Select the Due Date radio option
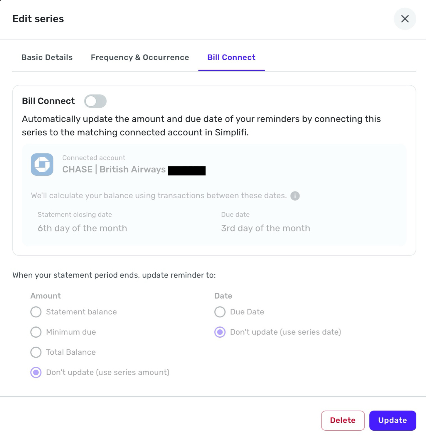Screen dimensions: 426x440 (x=220, y=312)
